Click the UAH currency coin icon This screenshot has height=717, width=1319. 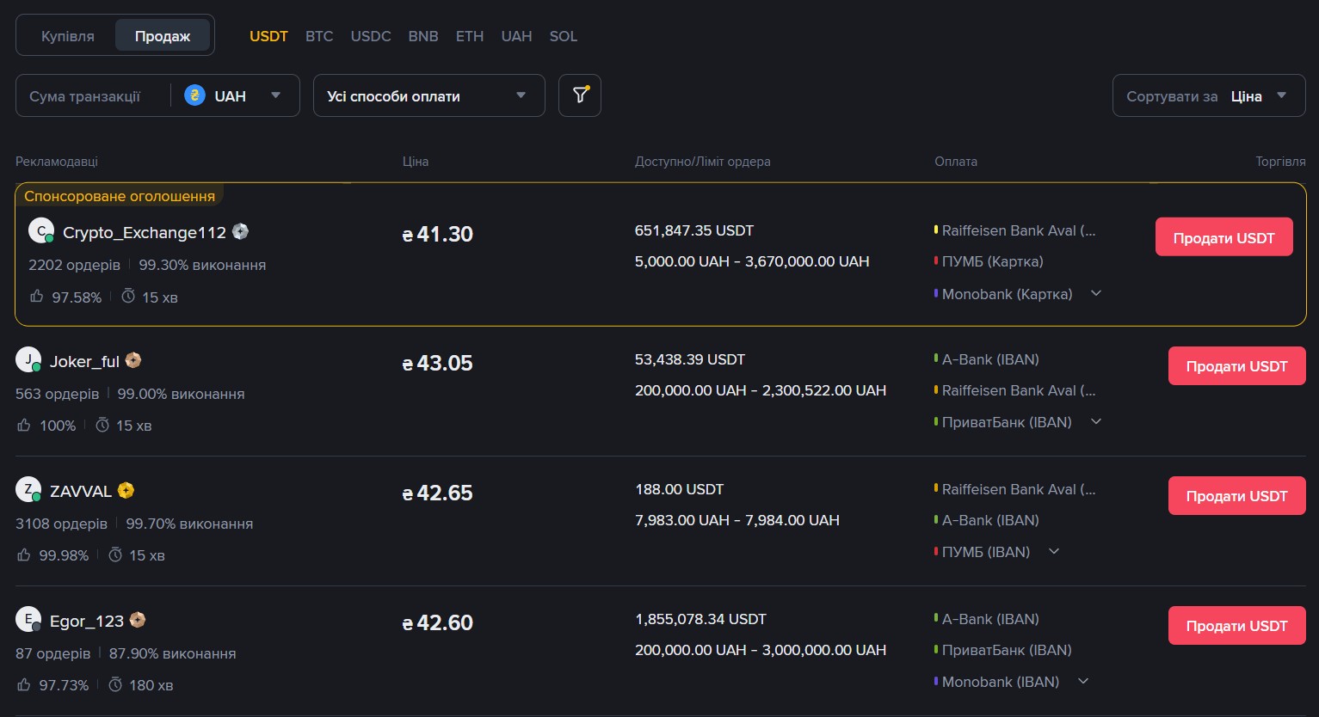(194, 95)
